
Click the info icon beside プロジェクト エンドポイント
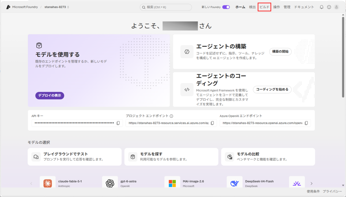pos(171,116)
